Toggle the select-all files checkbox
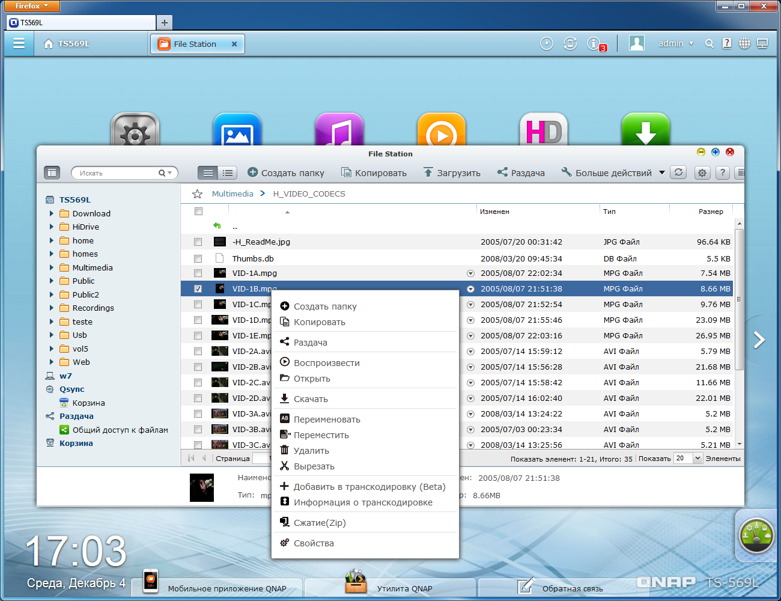Image resolution: width=781 pixels, height=601 pixels. click(198, 212)
